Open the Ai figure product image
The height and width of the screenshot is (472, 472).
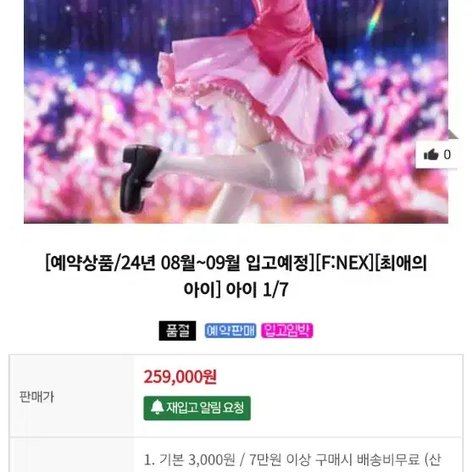click(x=236, y=112)
